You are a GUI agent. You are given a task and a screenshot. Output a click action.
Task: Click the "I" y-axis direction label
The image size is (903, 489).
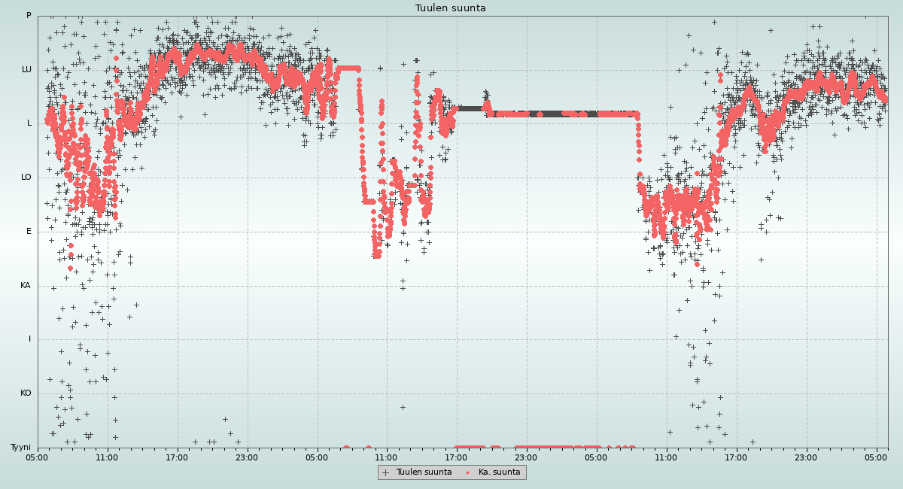30,339
